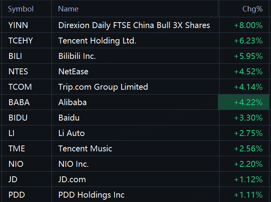Click the TME ticker symbol
The image size is (271, 202).
click(x=17, y=149)
